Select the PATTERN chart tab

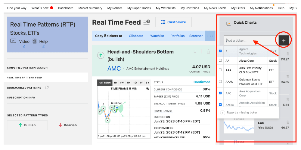click(105, 83)
